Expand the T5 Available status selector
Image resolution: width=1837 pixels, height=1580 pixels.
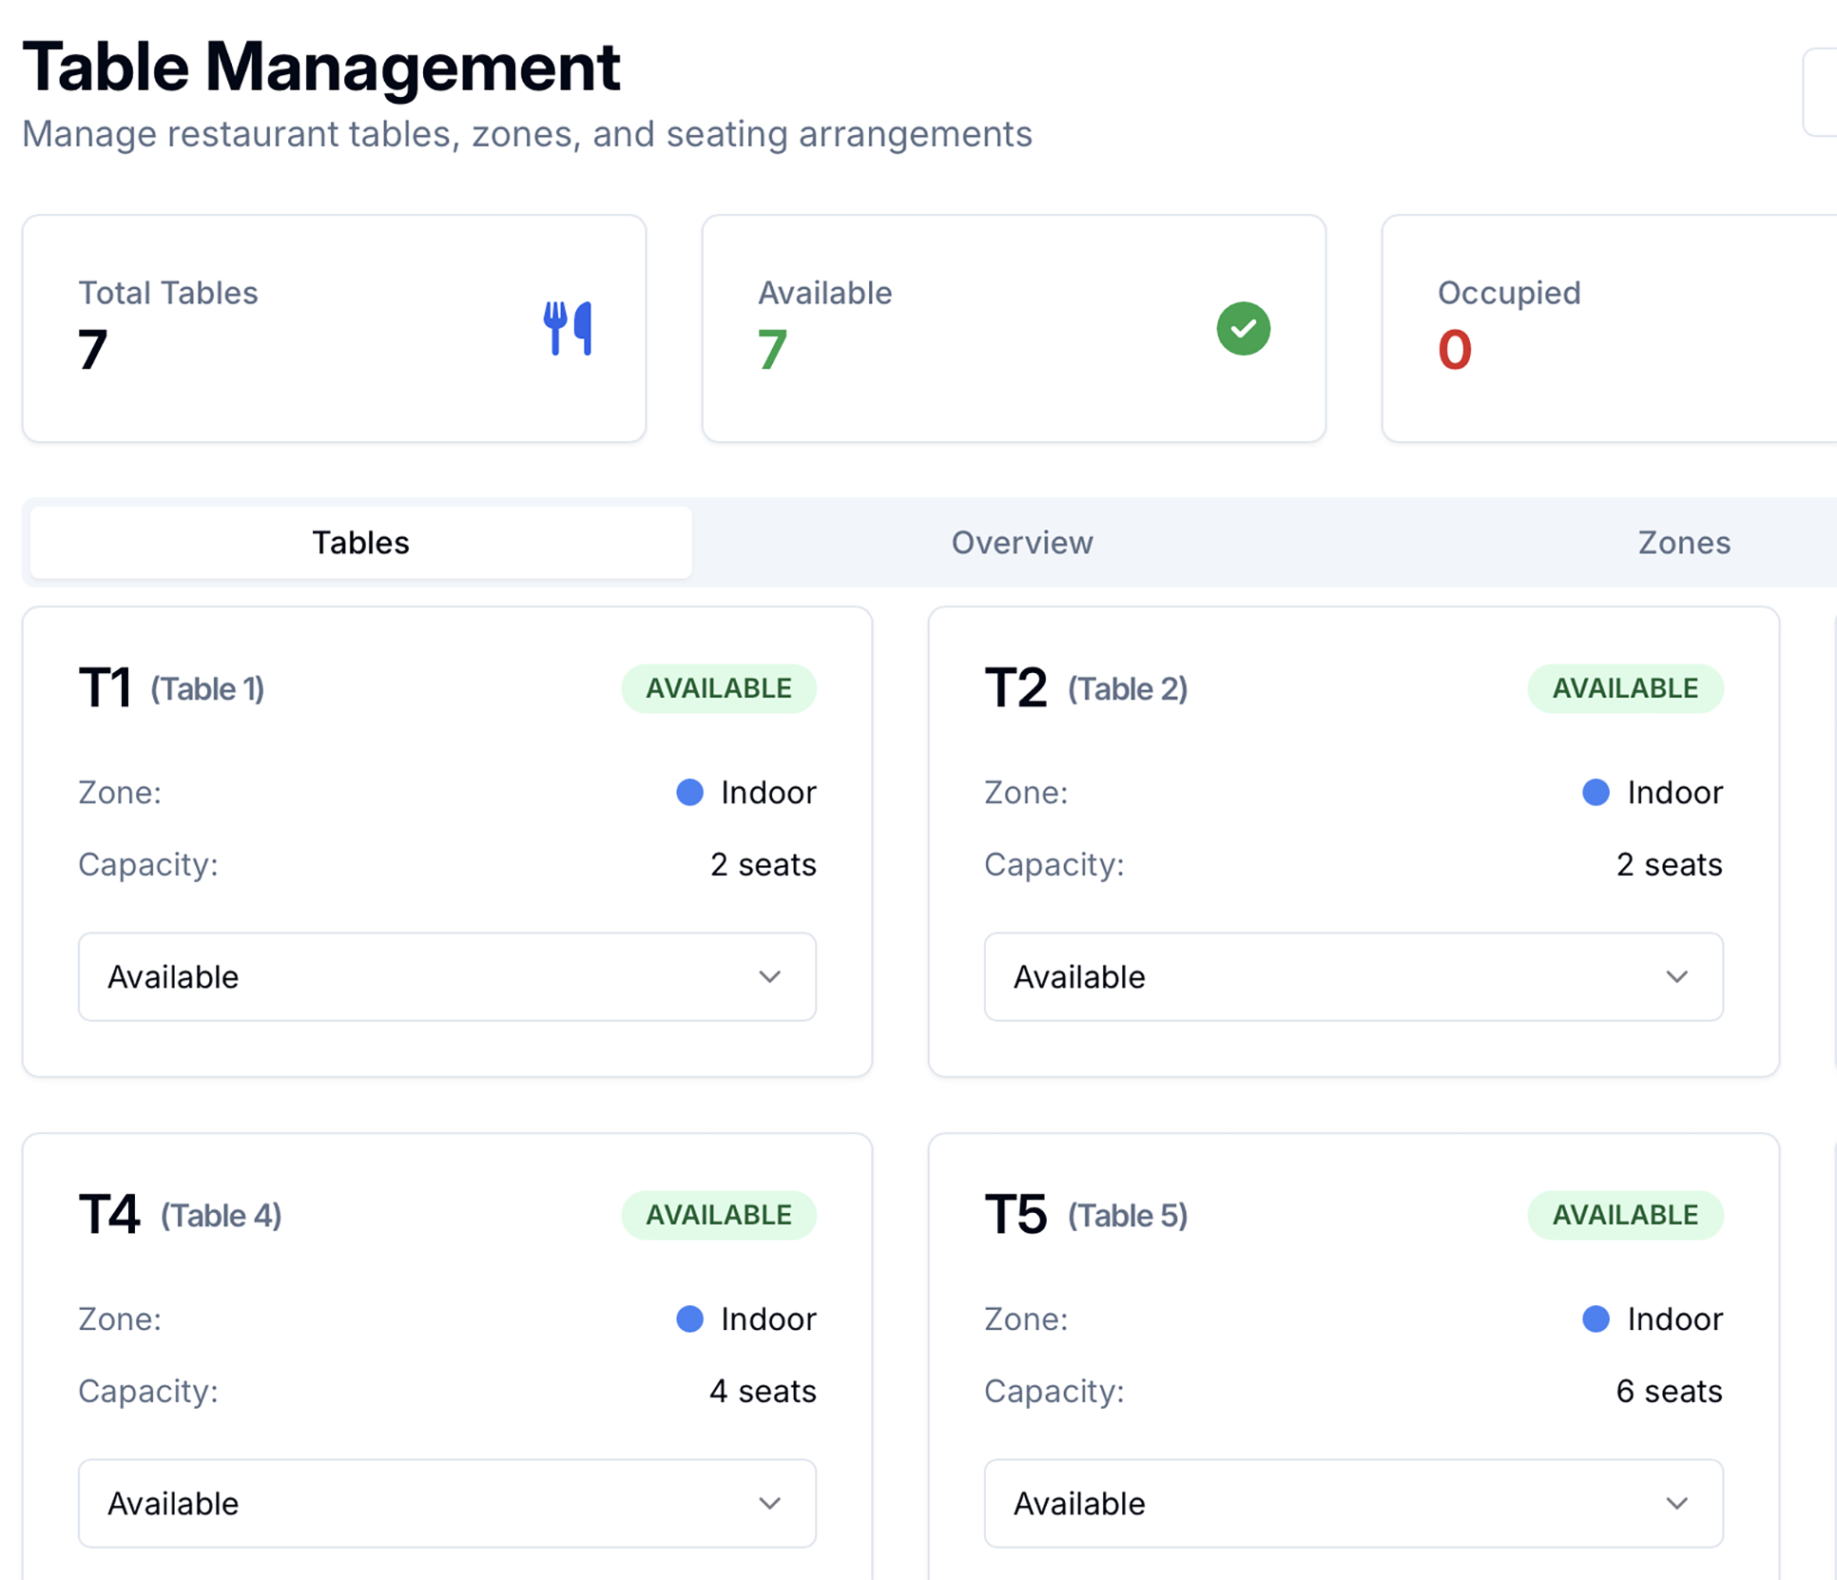(x=1353, y=1503)
